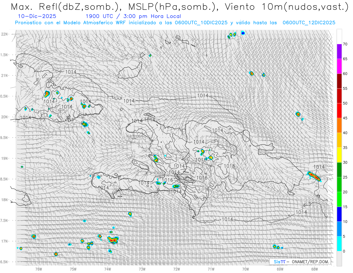Screen dimensions: 353x273
Task: Pick the yellow 30-35 dBZ color segment
Action: coord(339,155)
